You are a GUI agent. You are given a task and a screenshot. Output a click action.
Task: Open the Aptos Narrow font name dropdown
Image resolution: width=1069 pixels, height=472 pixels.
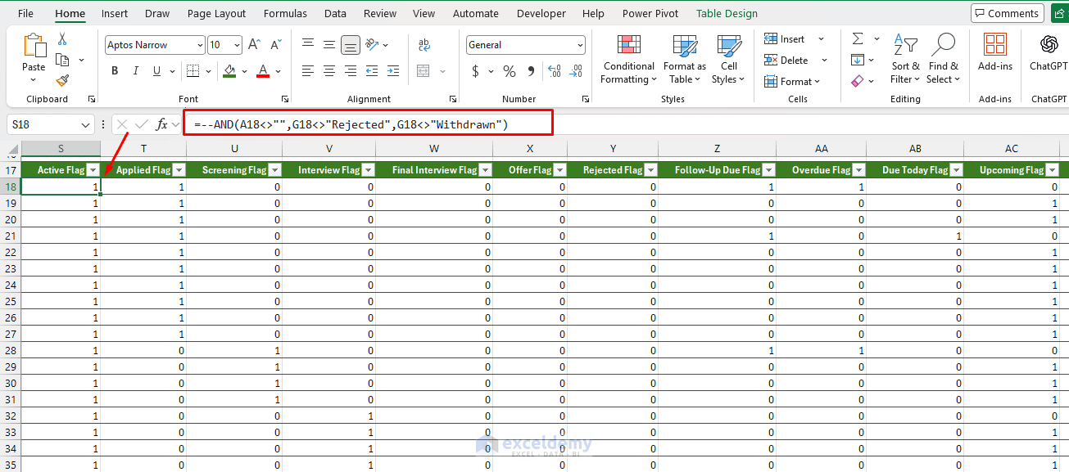199,45
